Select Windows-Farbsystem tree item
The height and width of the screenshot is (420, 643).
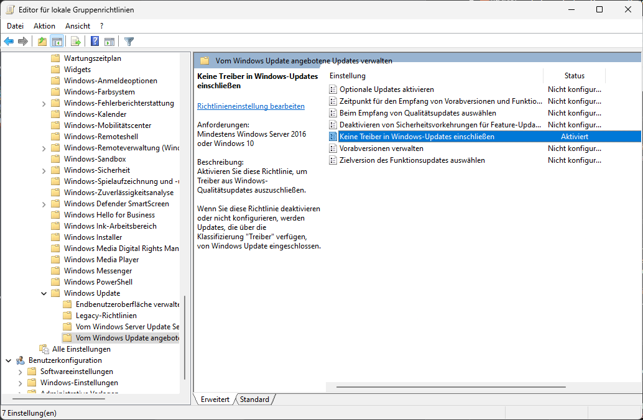(x=99, y=92)
